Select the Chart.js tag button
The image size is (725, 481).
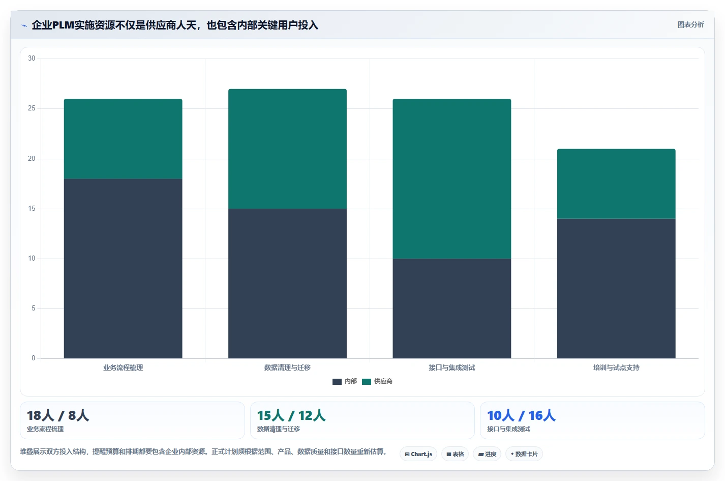pos(418,454)
